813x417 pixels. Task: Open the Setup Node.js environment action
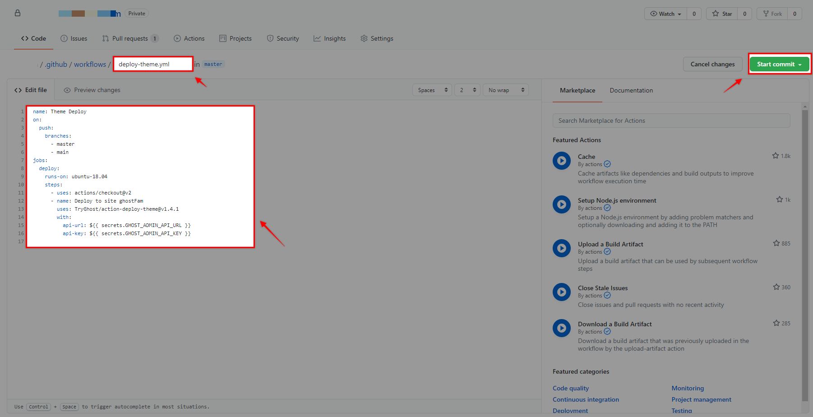pos(617,200)
